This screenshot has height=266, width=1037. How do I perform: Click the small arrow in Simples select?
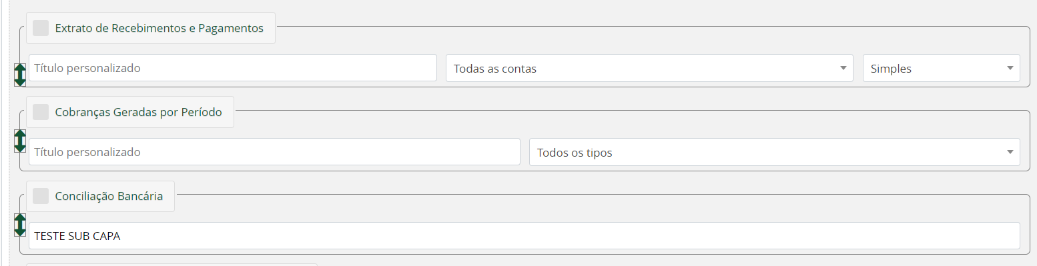(x=1010, y=68)
